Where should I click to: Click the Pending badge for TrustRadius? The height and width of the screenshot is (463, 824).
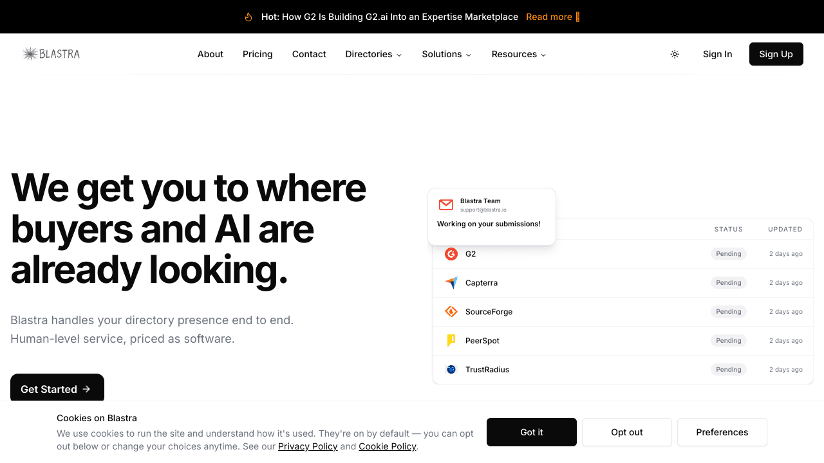click(x=729, y=370)
